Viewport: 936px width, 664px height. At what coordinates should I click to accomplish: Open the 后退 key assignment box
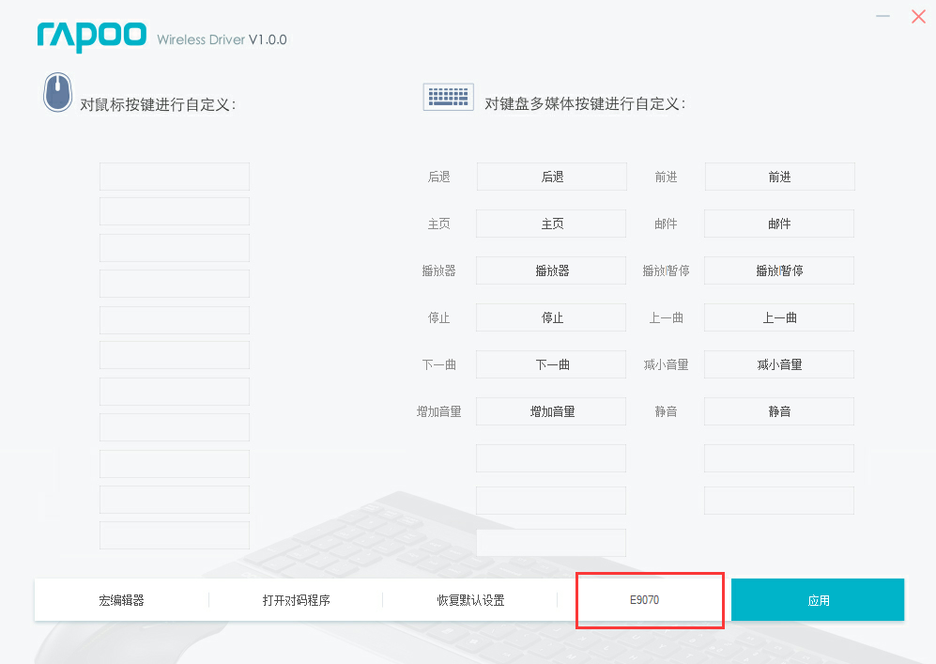(552, 177)
